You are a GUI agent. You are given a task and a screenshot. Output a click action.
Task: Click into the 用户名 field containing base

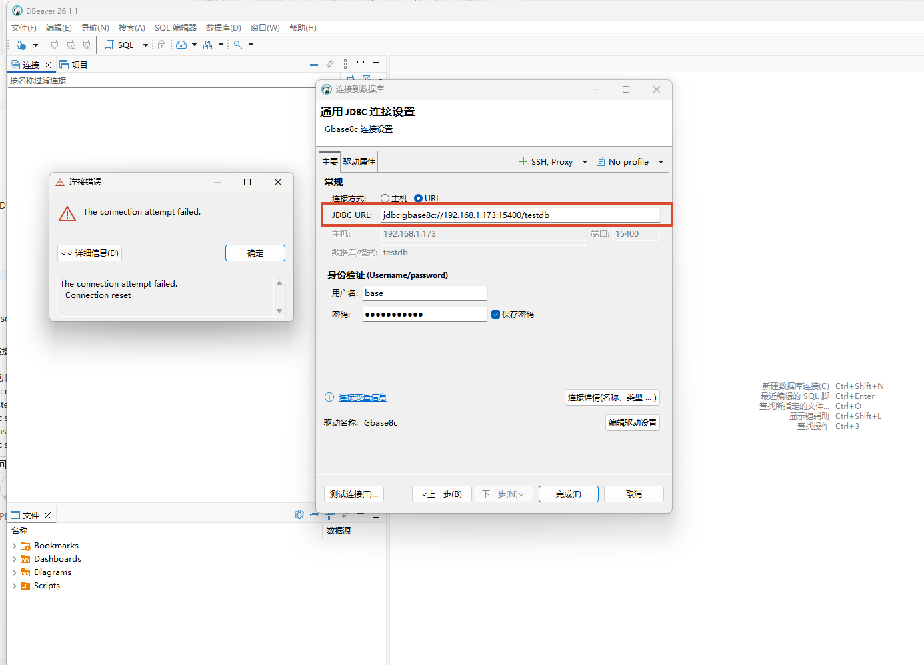click(425, 293)
